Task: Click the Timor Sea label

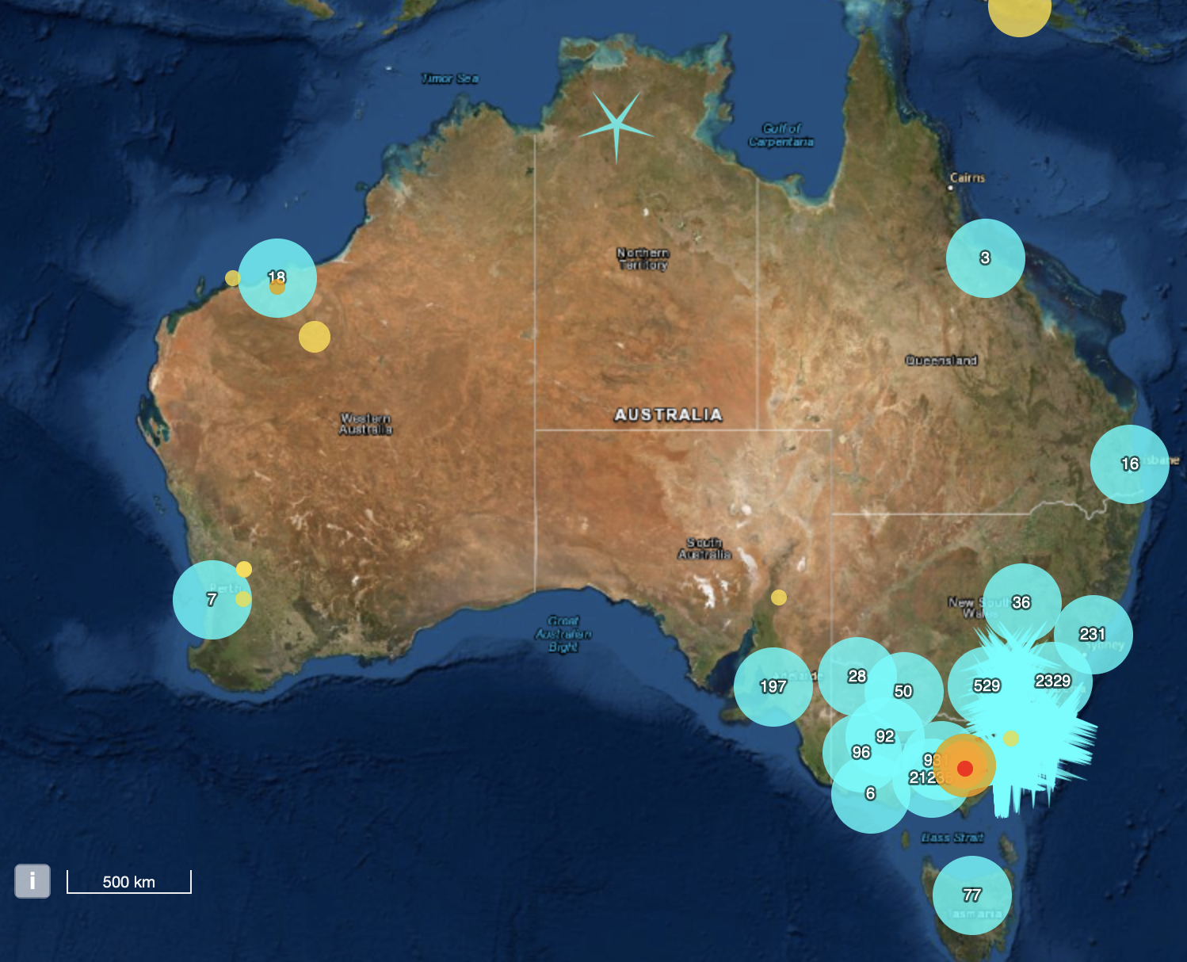Action: (449, 78)
